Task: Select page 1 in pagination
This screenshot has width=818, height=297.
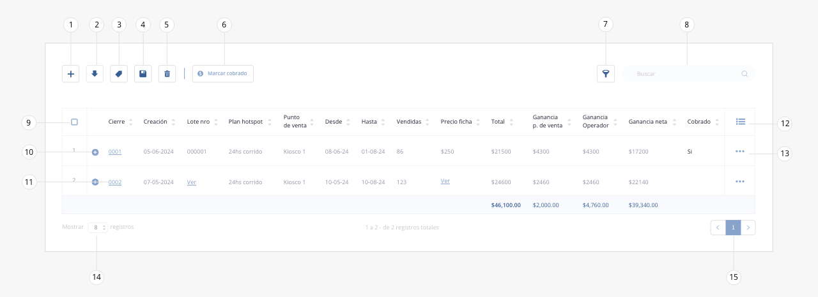Action: (x=733, y=228)
